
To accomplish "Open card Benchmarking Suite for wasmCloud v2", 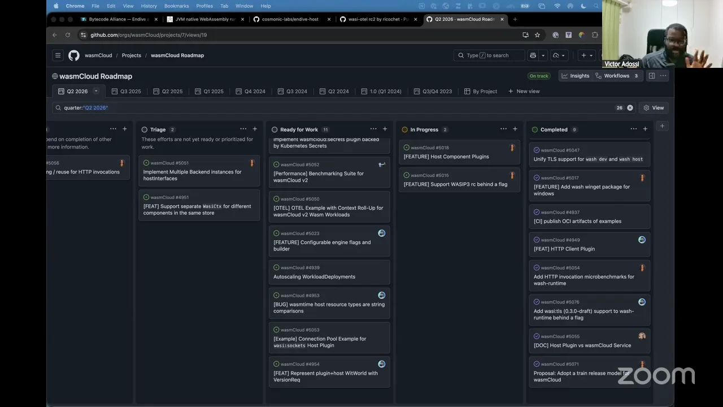I will pyautogui.click(x=329, y=173).
